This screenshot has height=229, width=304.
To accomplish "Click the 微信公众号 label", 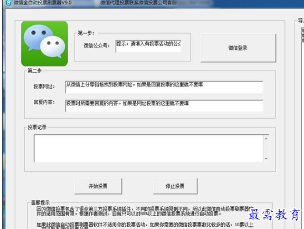I will click(x=97, y=46).
